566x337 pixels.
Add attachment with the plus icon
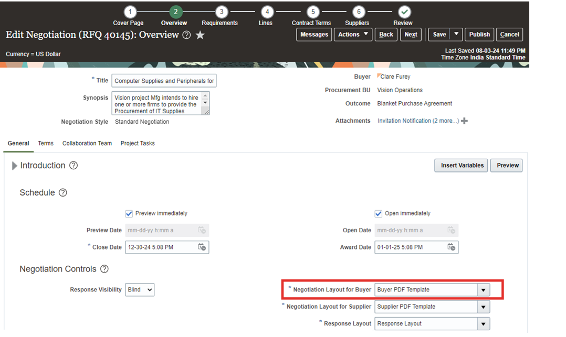tap(465, 121)
